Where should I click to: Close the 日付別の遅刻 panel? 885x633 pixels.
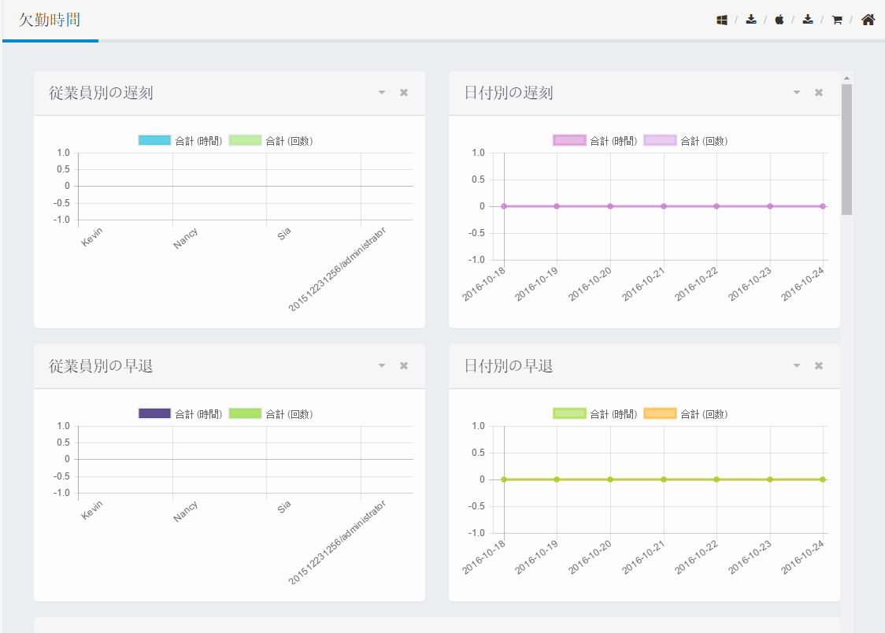tap(818, 93)
